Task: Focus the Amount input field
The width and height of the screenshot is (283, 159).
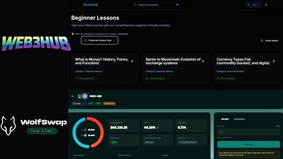Action: point(248,132)
